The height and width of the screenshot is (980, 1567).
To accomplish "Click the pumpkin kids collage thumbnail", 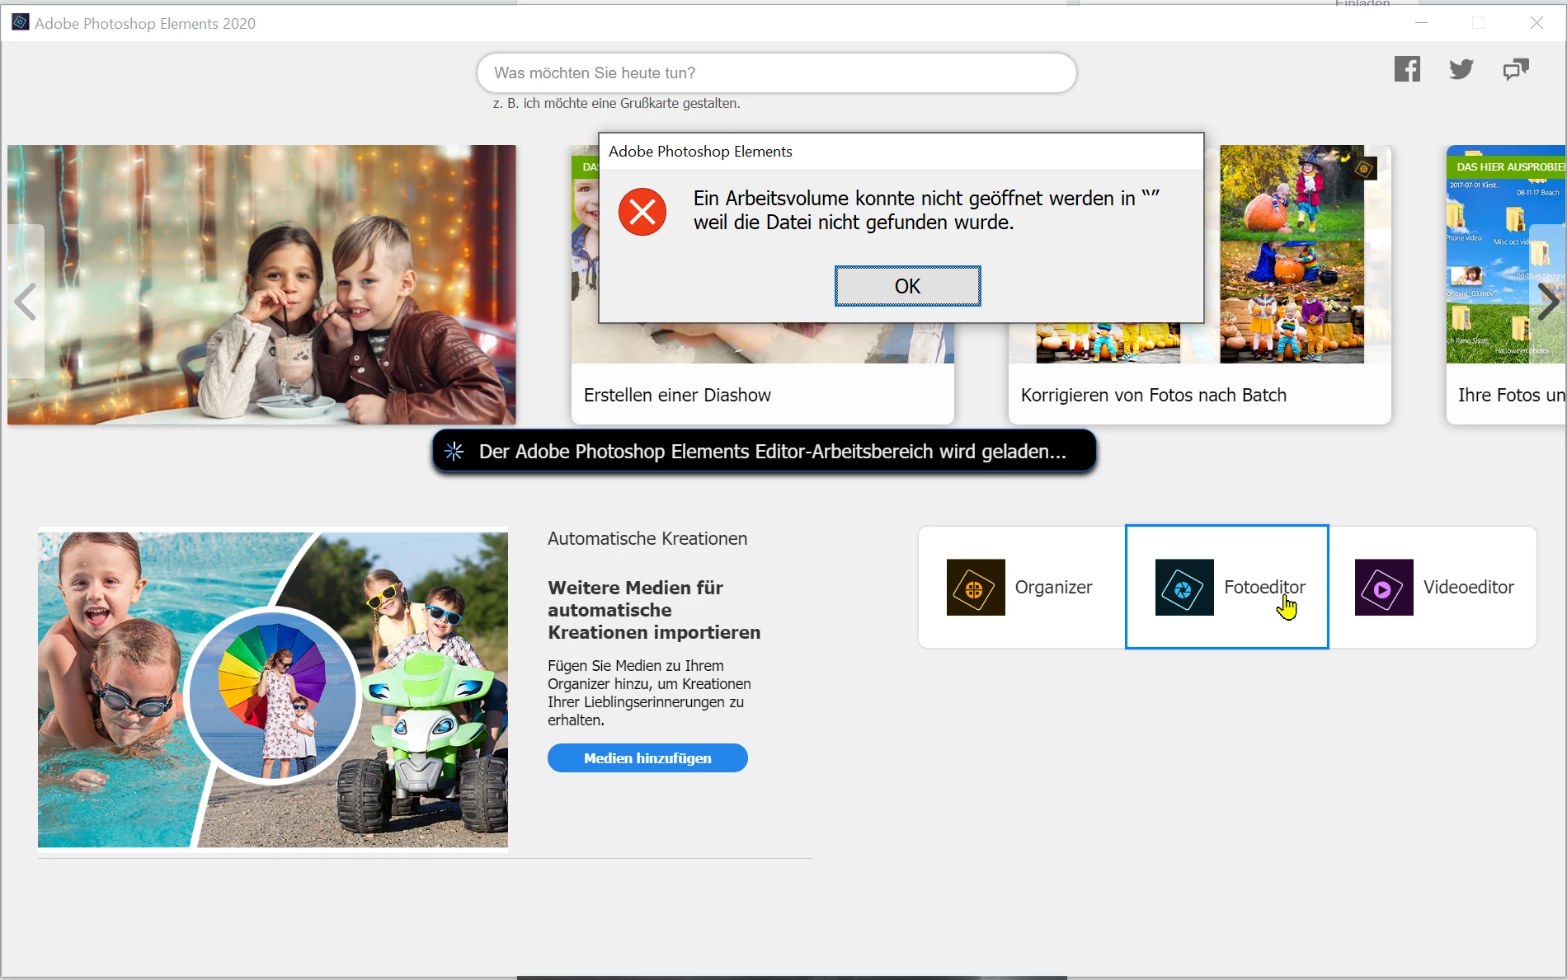I will (1292, 255).
